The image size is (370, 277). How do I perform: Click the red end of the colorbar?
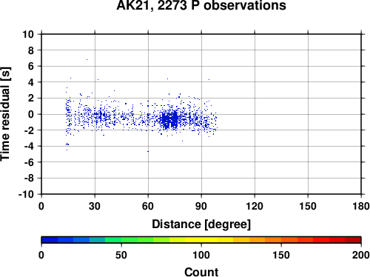coord(353,240)
